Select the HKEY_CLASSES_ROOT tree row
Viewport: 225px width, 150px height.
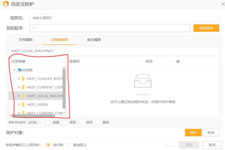pos(36,79)
